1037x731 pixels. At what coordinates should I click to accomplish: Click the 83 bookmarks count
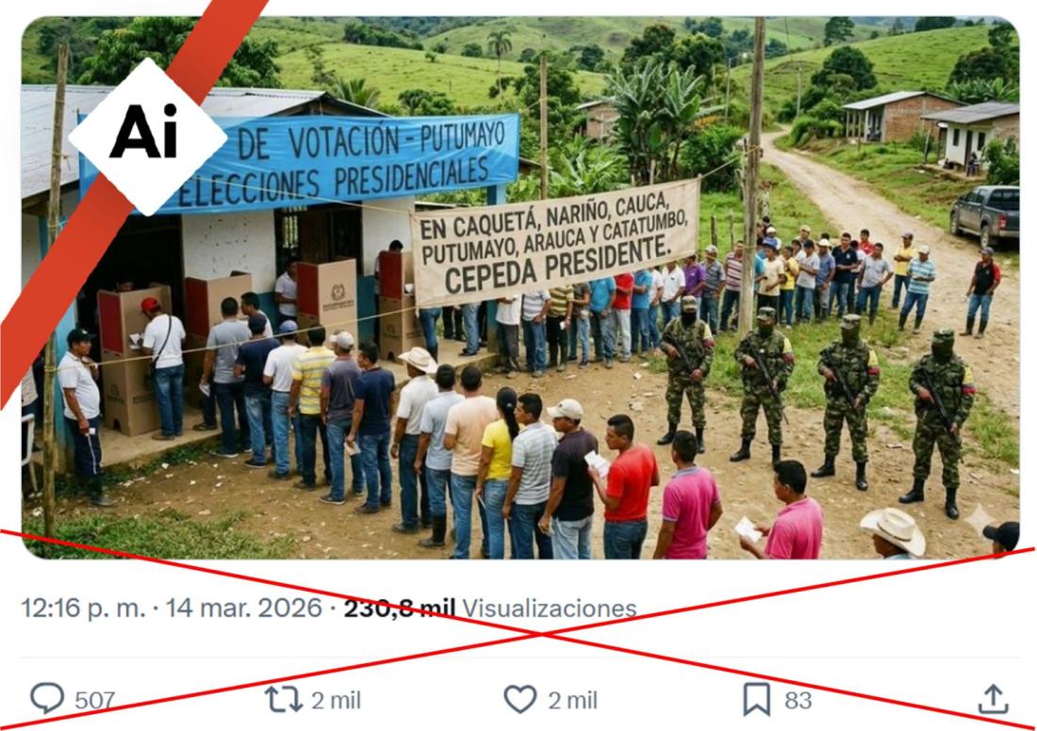click(798, 701)
